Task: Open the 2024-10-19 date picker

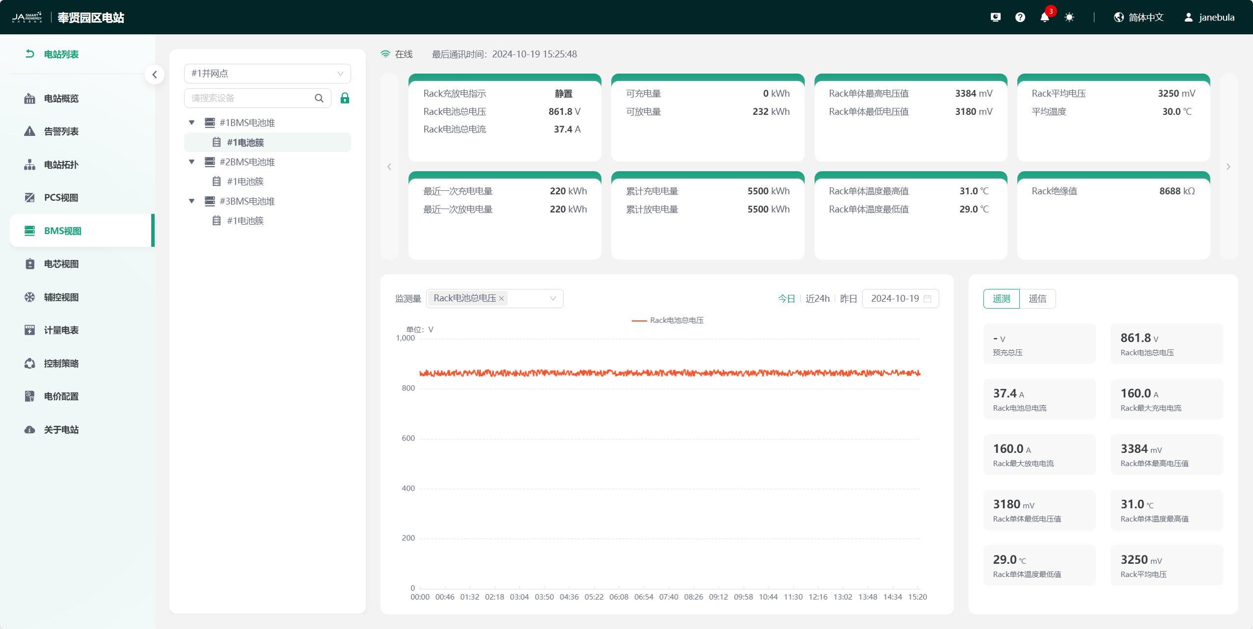Action: 900,299
